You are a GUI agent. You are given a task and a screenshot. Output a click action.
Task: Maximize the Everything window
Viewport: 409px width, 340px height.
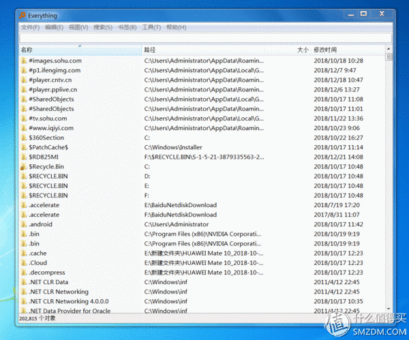(363, 14)
